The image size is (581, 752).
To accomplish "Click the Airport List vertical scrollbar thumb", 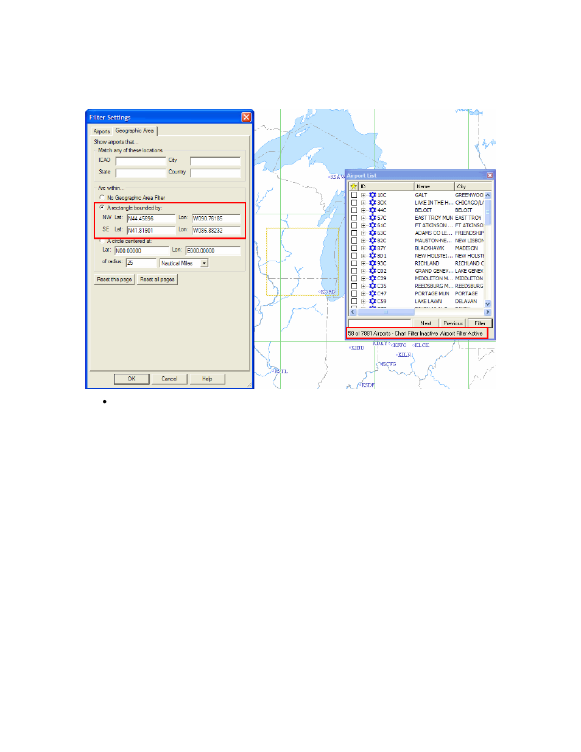I will (x=488, y=213).
